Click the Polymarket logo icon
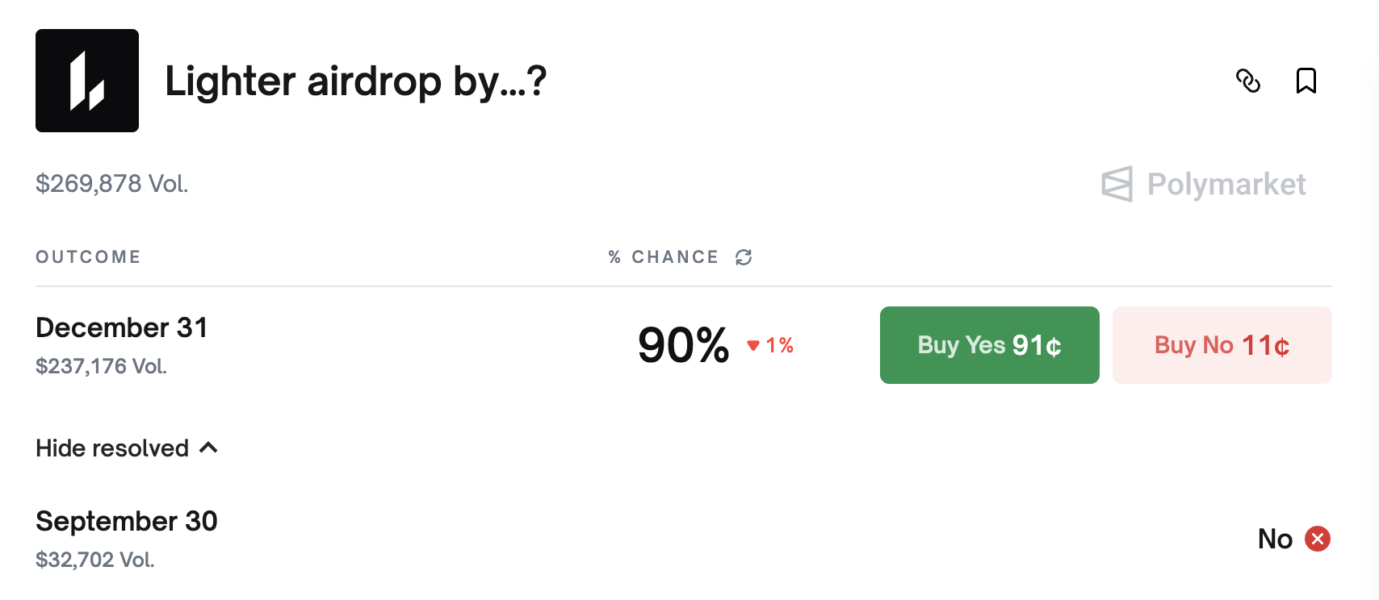The height and width of the screenshot is (600, 1379). [x=1117, y=184]
